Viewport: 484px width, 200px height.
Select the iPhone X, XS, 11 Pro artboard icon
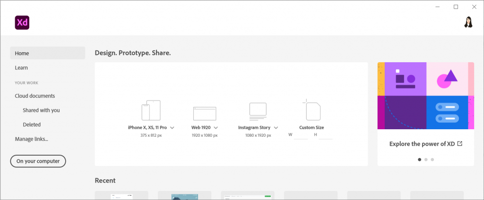pyautogui.click(x=151, y=110)
